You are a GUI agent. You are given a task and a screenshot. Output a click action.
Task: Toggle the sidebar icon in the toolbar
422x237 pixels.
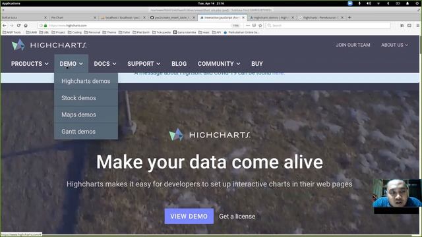pos(409,25)
